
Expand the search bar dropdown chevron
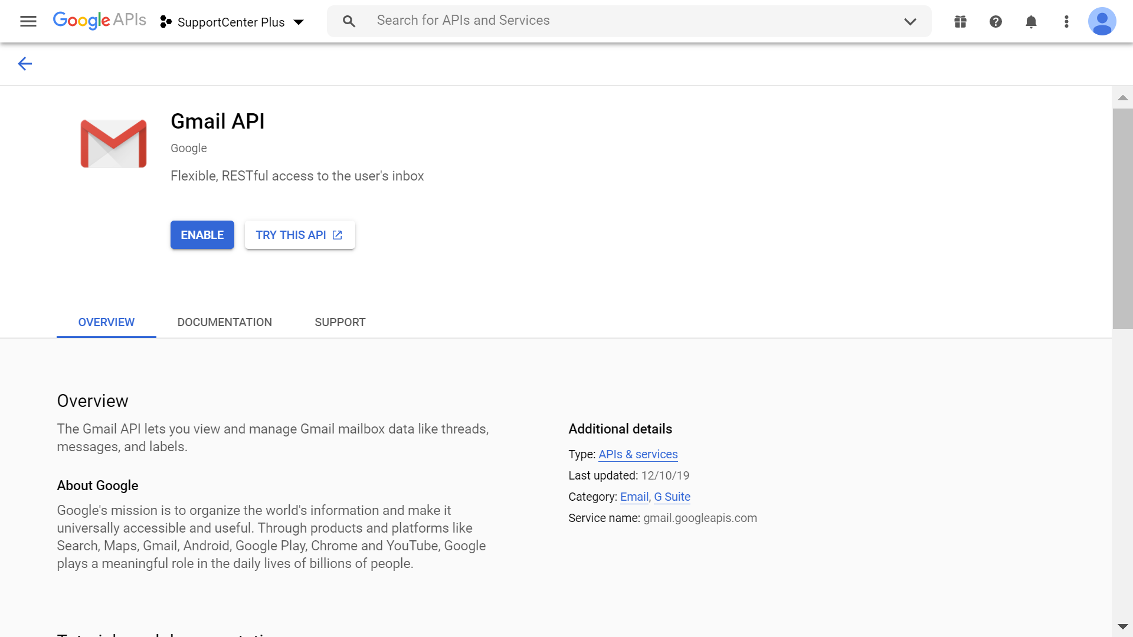pyautogui.click(x=910, y=22)
